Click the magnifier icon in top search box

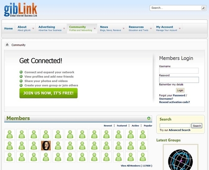pyautogui.click(x=203, y=8)
